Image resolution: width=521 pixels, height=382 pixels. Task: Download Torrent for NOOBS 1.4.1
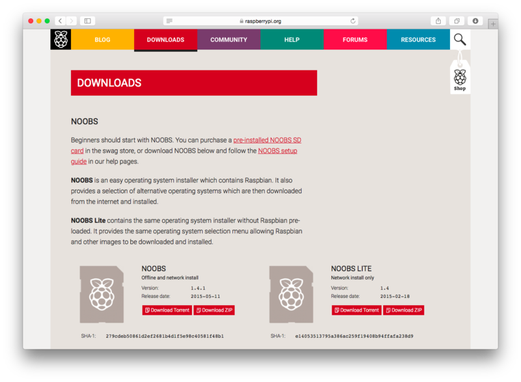[167, 310]
